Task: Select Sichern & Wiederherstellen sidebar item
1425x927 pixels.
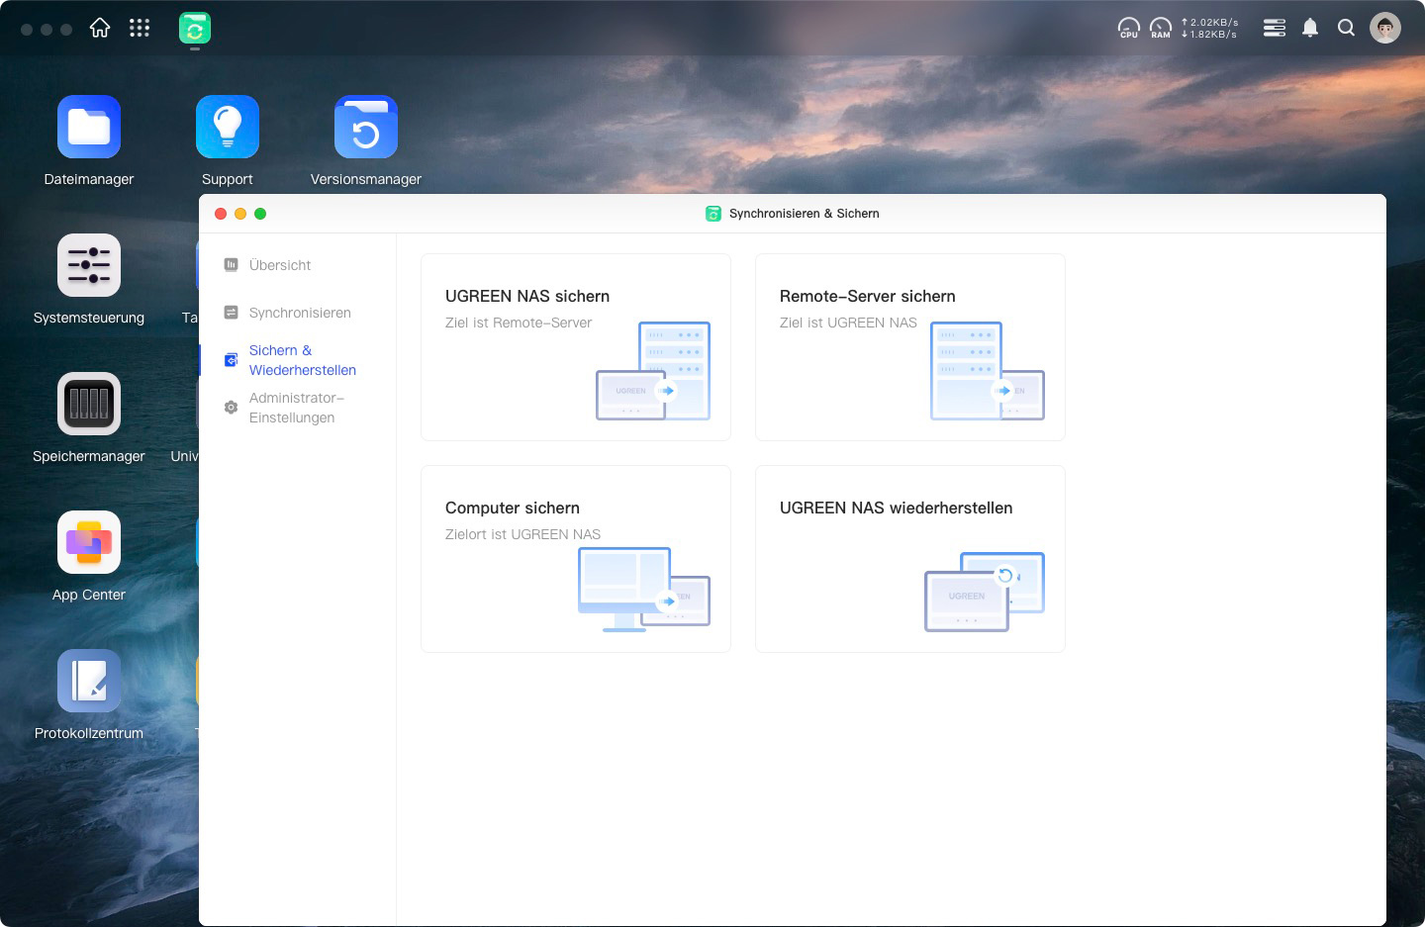Action: (297, 360)
